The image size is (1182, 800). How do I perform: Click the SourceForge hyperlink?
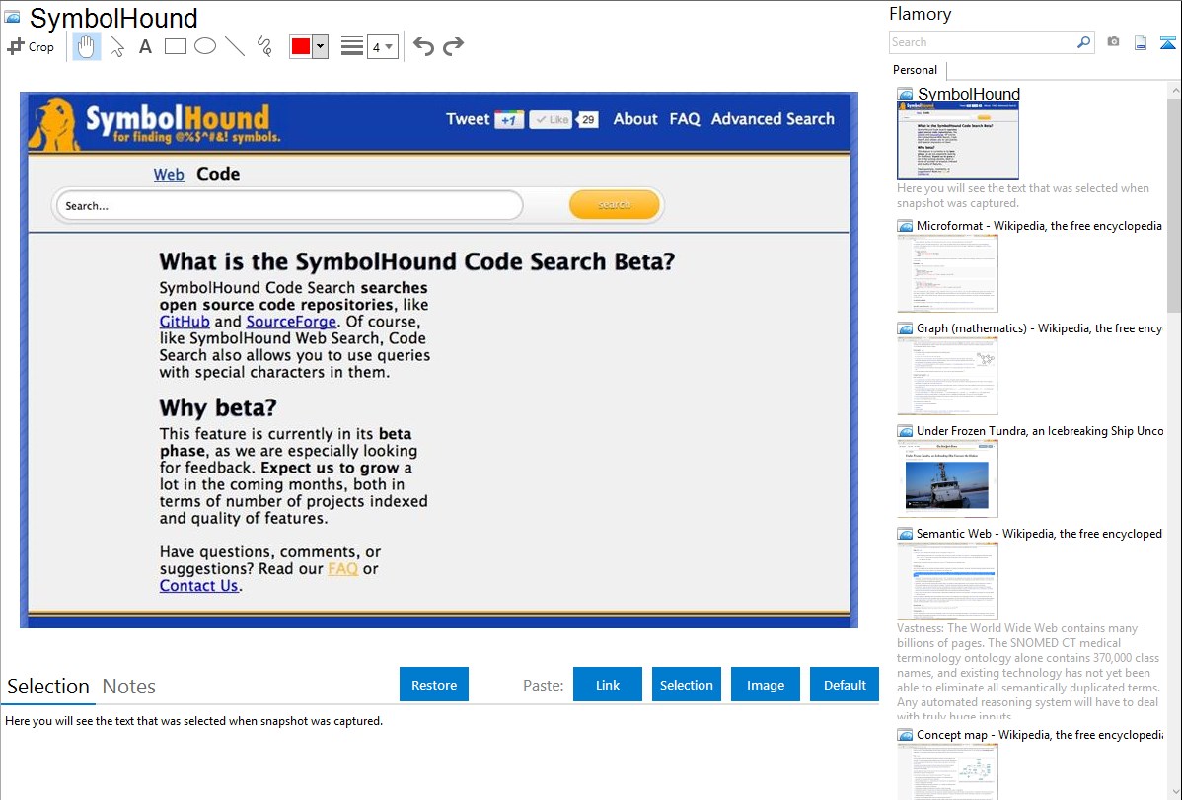coord(291,322)
